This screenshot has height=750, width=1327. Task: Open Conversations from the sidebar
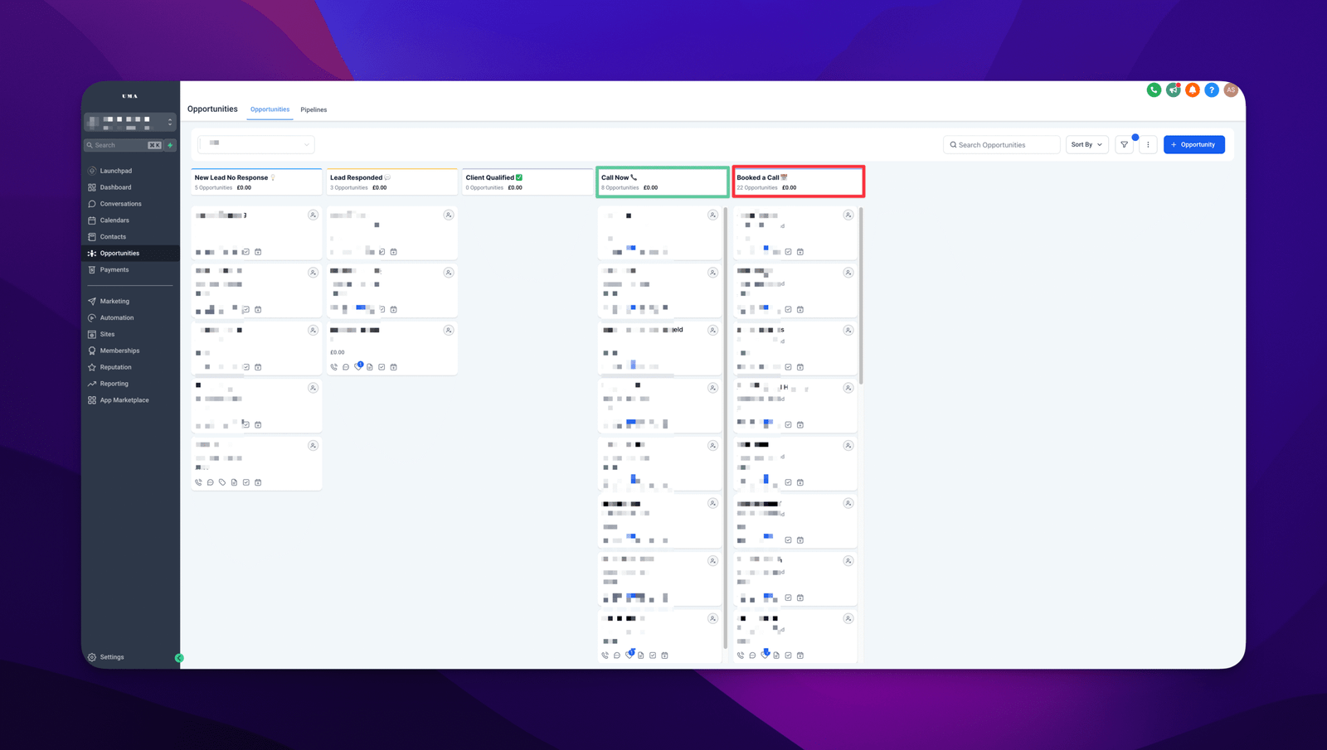[120, 204]
